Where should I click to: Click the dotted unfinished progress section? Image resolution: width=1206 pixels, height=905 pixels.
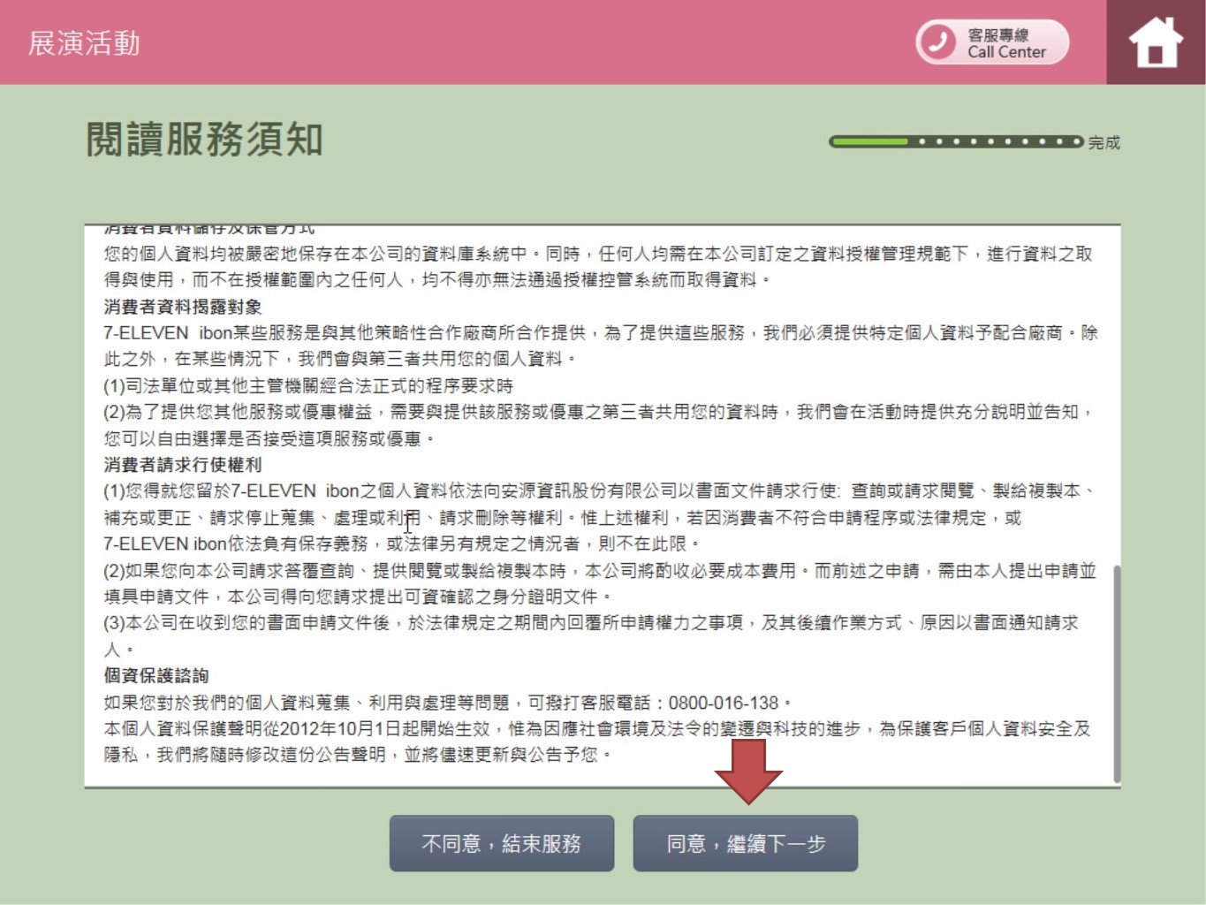998,141
